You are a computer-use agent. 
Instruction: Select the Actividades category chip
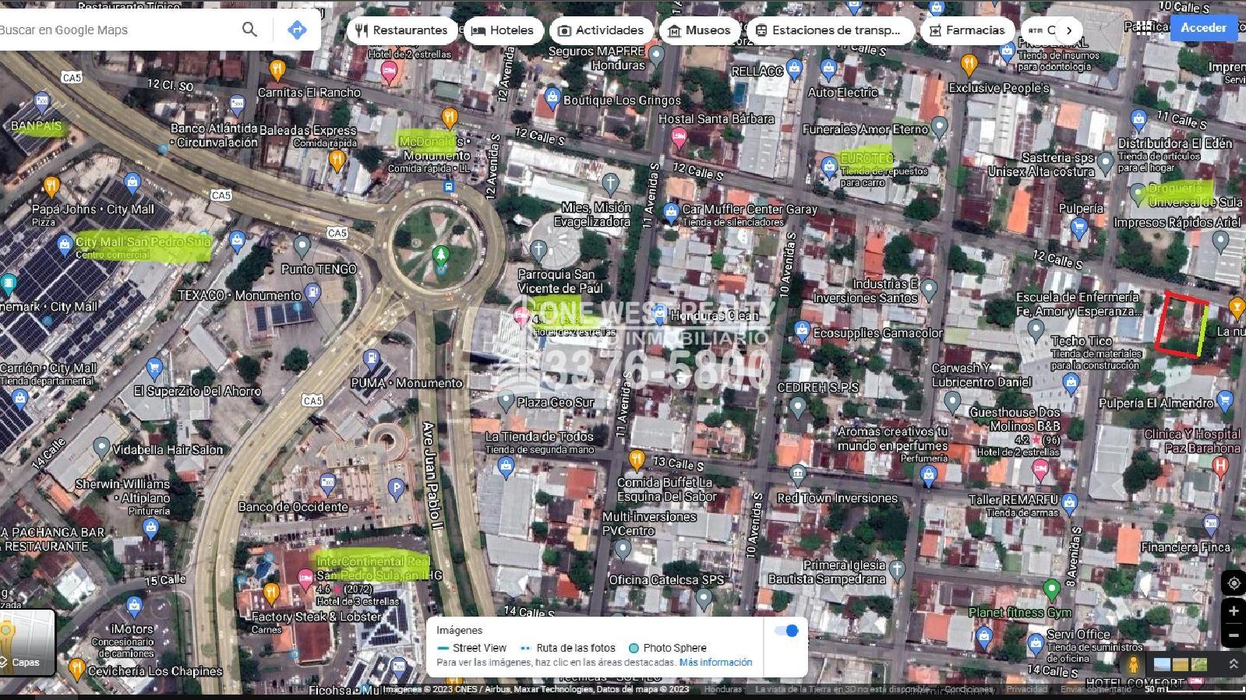pos(601,30)
